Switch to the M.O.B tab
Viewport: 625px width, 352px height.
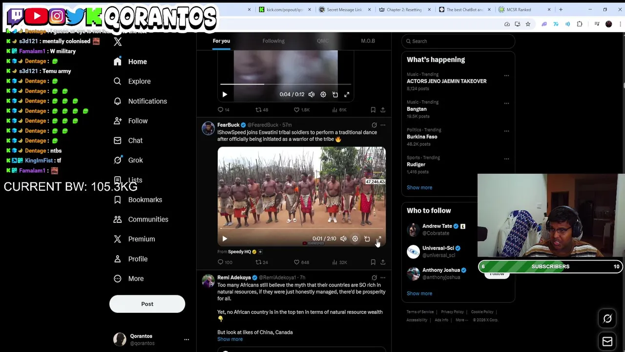coord(368,41)
